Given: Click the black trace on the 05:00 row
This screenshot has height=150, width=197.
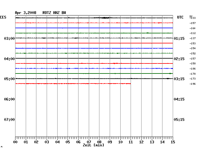Looking at the screenshot, I should pyautogui.click(x=94, y=79).
